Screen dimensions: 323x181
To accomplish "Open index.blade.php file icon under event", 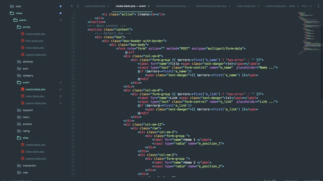I will [23, 96].
